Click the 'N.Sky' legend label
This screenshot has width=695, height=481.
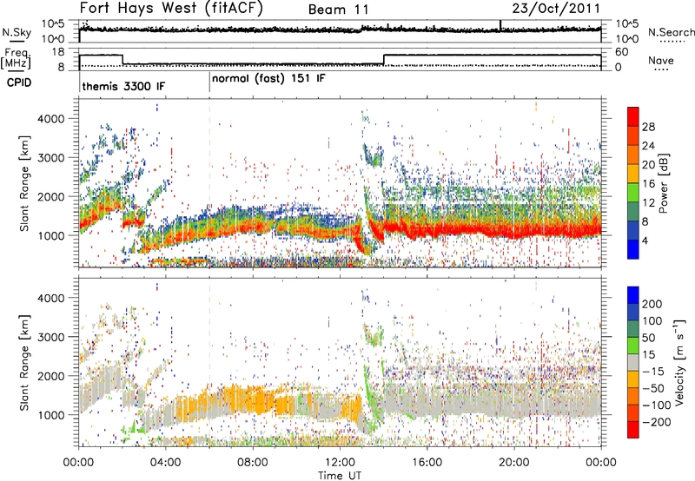[x=17, y=32]
